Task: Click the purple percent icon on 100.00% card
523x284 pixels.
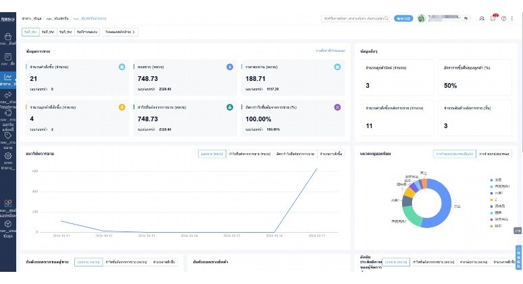Action: (338, 107)
